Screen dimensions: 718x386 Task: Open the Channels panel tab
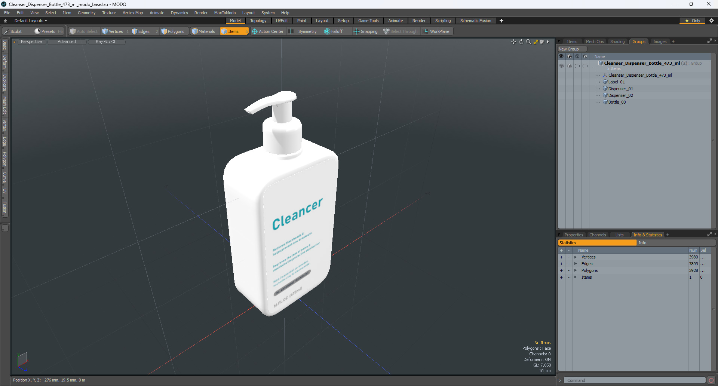597,235
